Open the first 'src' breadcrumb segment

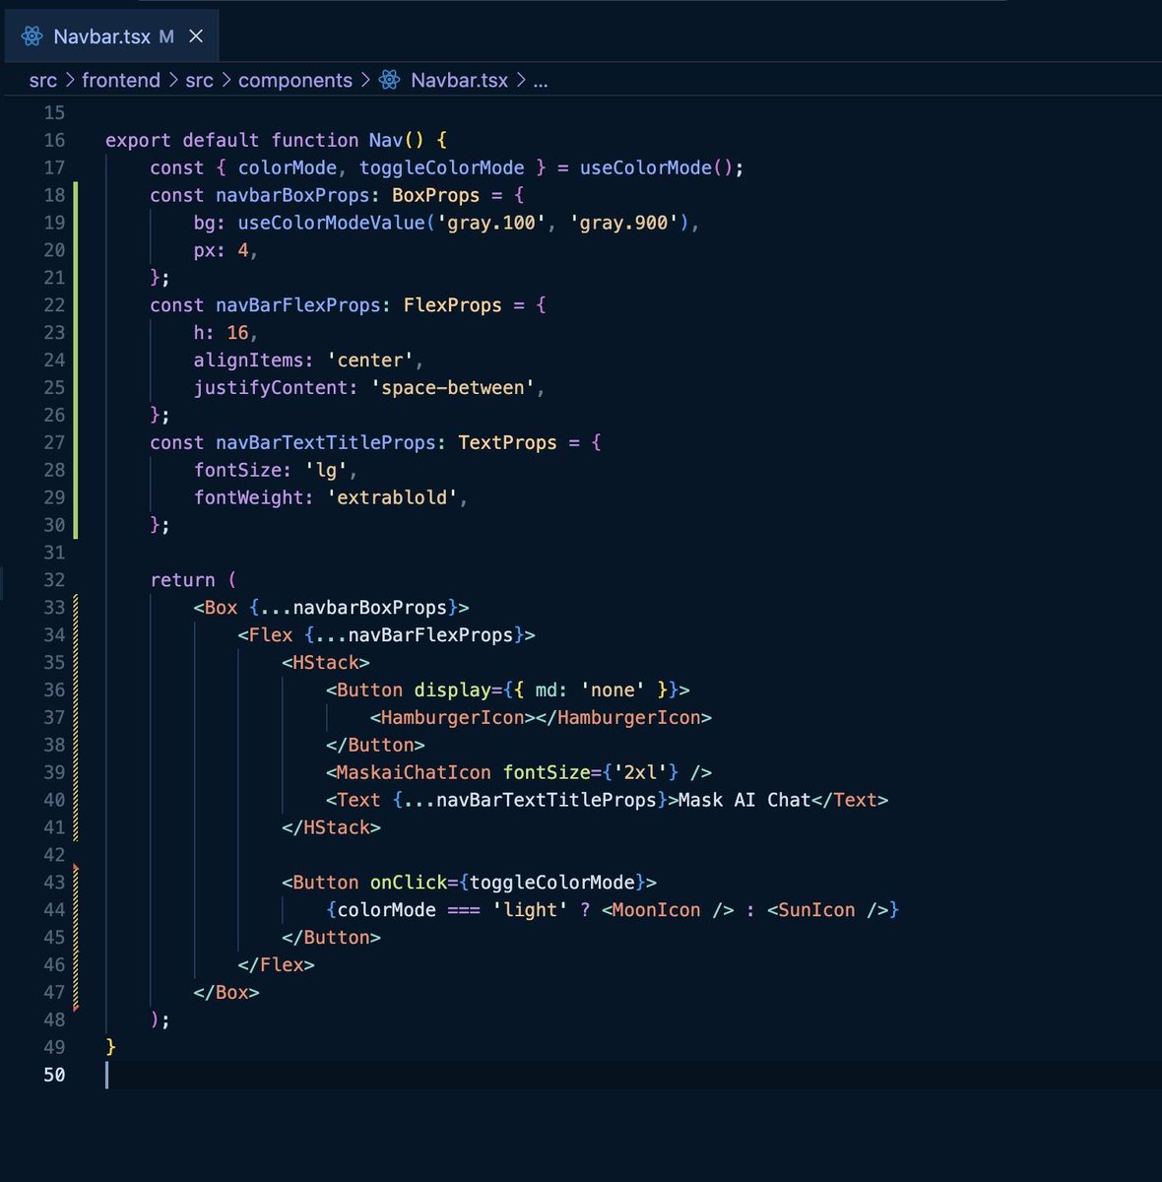tap(43, 81)
